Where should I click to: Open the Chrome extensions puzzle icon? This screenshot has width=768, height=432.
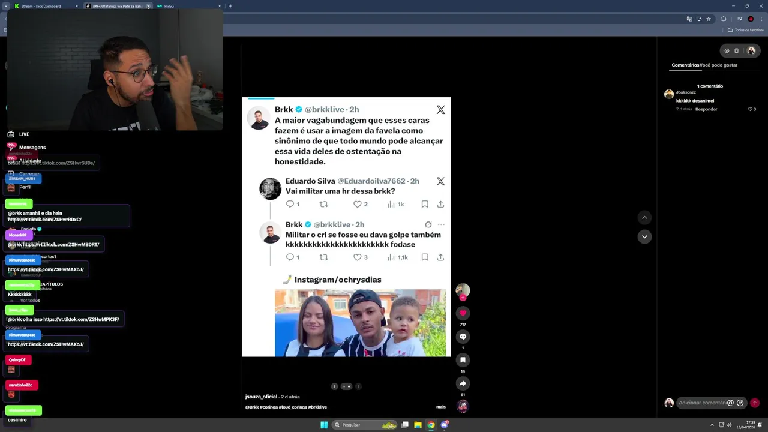(x=724, y=19)
